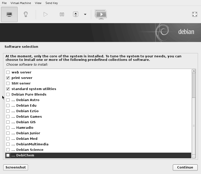Select the '... Debian Junior' label
The height and width of the screenshot is (174, 201).
(26, 133)
